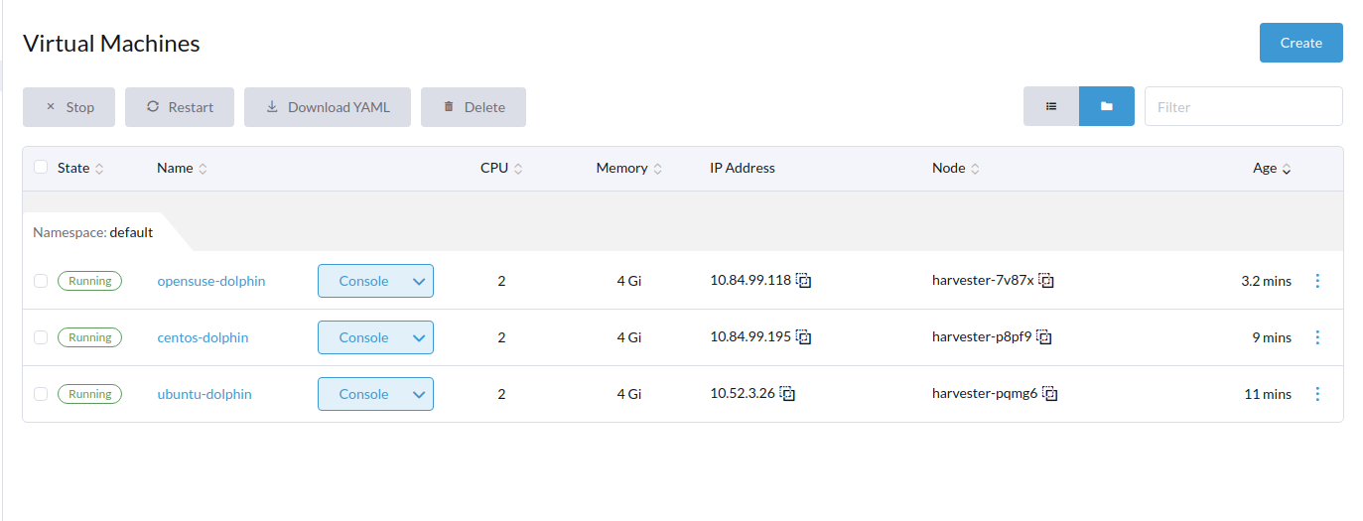Copy node name harvester-p8pf9
The height and width of the screenshot is (521, 1363).
(1043, 337)
